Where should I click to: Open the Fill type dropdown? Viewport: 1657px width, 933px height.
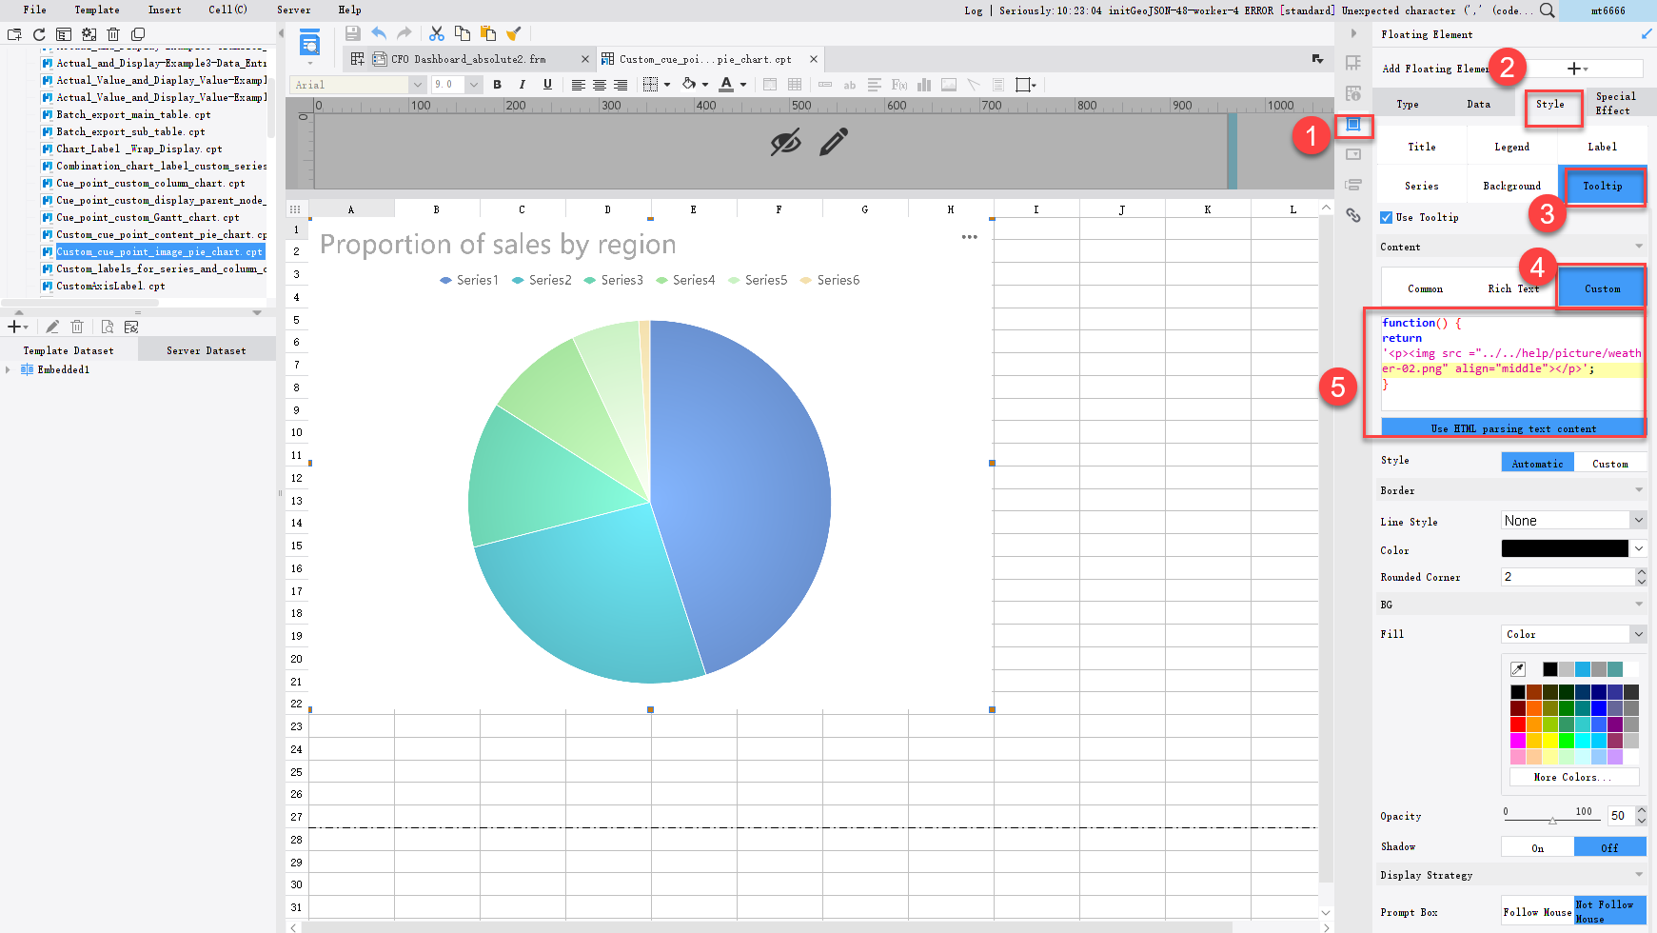coord(1638,634)
